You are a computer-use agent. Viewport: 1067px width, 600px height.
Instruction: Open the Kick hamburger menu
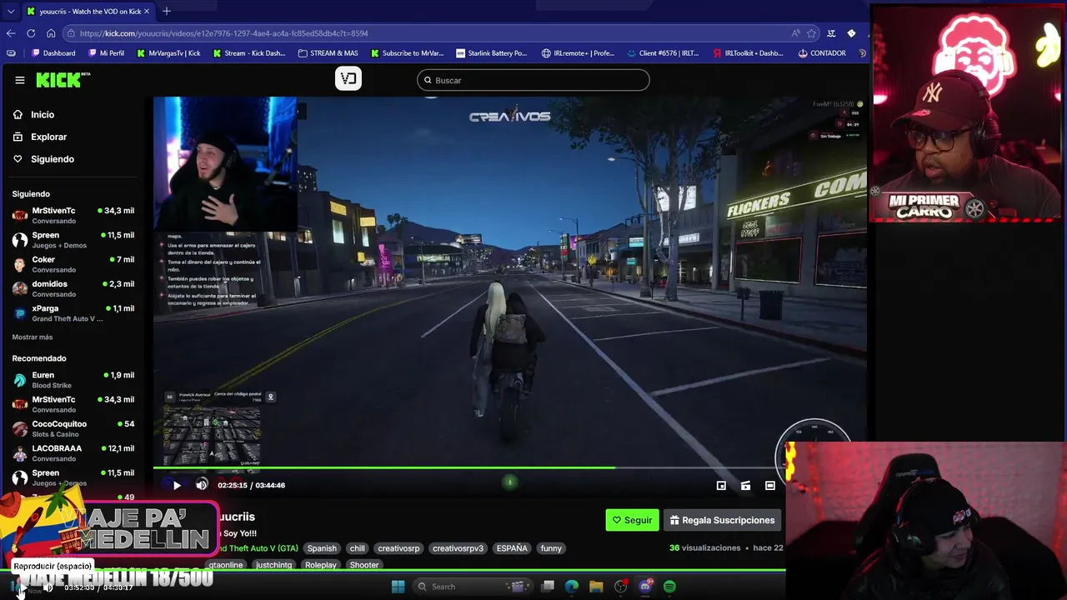[x=20, y=80]
